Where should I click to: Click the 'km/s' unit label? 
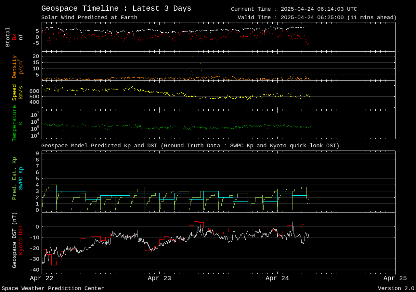tap(21, 92)
